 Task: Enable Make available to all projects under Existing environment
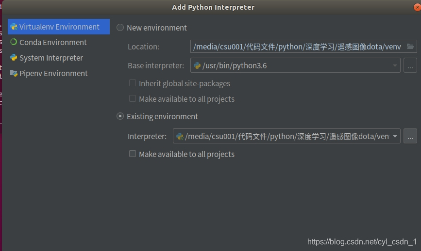tap(133, 154)
